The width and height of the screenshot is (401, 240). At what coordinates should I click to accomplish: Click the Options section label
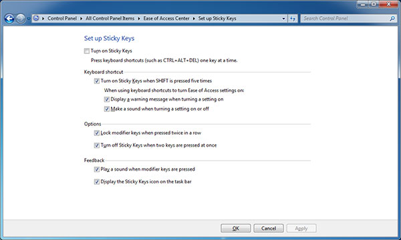[93, 124]
